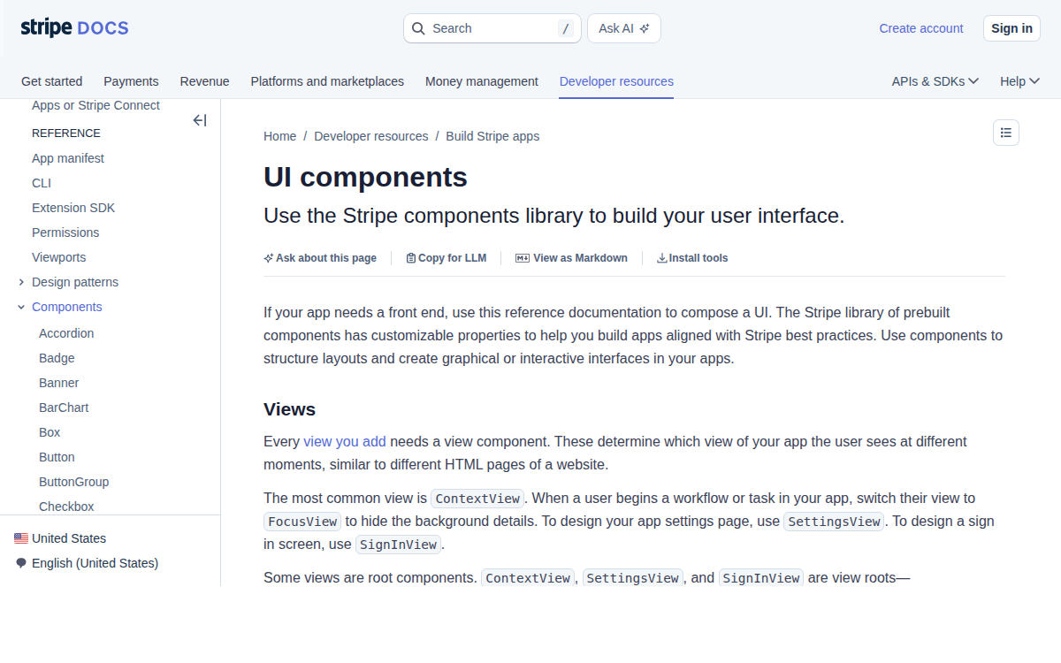Open Platforms and marketplaces tab
Screen dimensions: 1061x663
(327, 81)
